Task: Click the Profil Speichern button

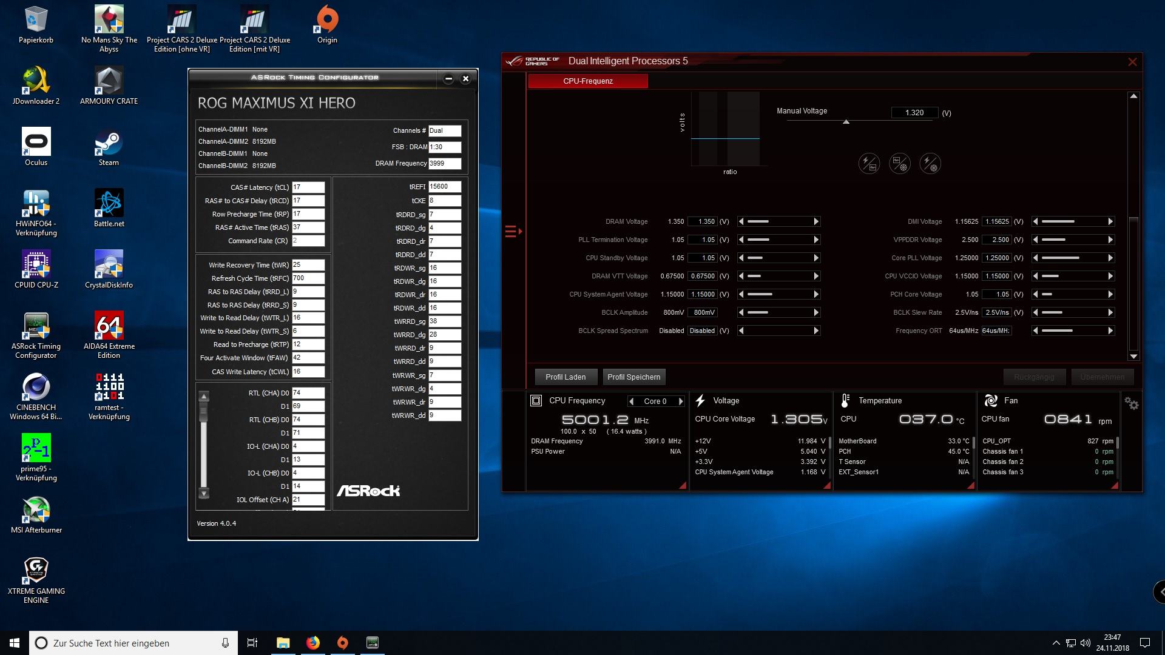Action: point(633,377)
